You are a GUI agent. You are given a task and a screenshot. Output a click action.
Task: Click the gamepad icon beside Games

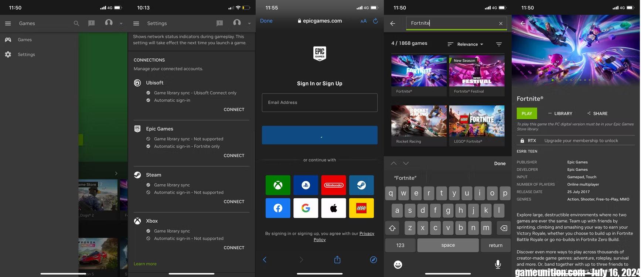pos(8,40)
